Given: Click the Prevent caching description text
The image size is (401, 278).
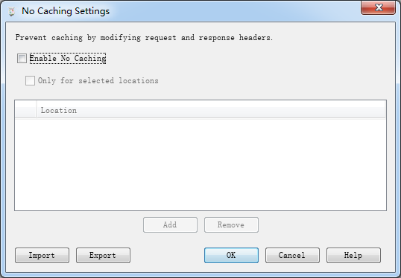Looking at the screenshot, I should pos(144,38).
